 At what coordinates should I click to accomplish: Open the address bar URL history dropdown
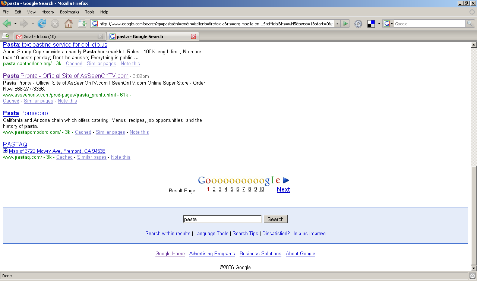[x=337, y=24]
